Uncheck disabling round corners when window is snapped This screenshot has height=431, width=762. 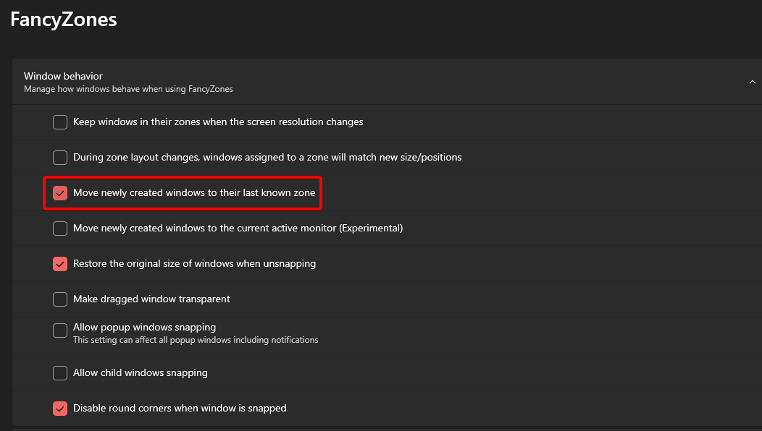point(60,408)
